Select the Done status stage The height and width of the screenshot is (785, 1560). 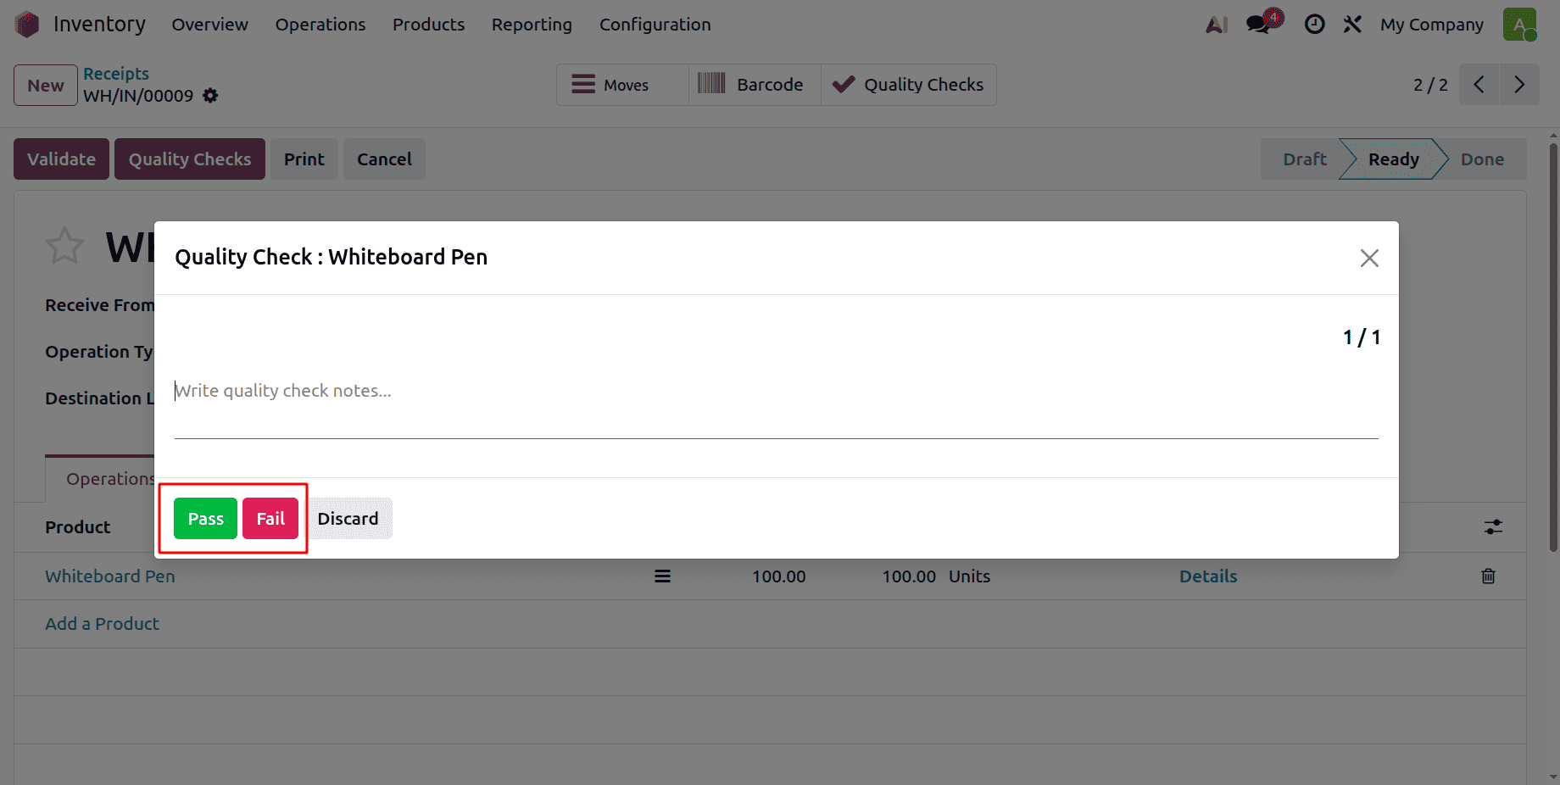pyautogui.click(x=1482, y=159)
